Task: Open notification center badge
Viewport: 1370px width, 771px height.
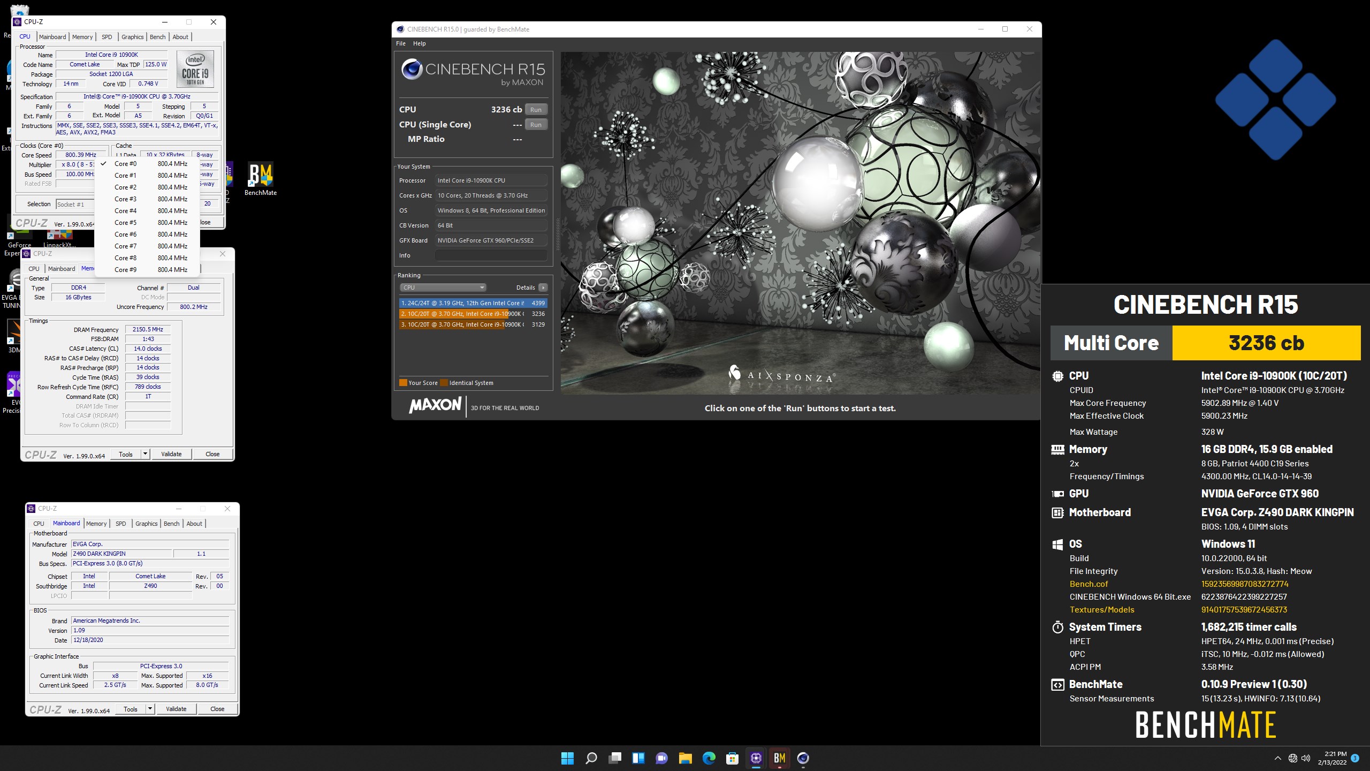Action: [1355, 758]
